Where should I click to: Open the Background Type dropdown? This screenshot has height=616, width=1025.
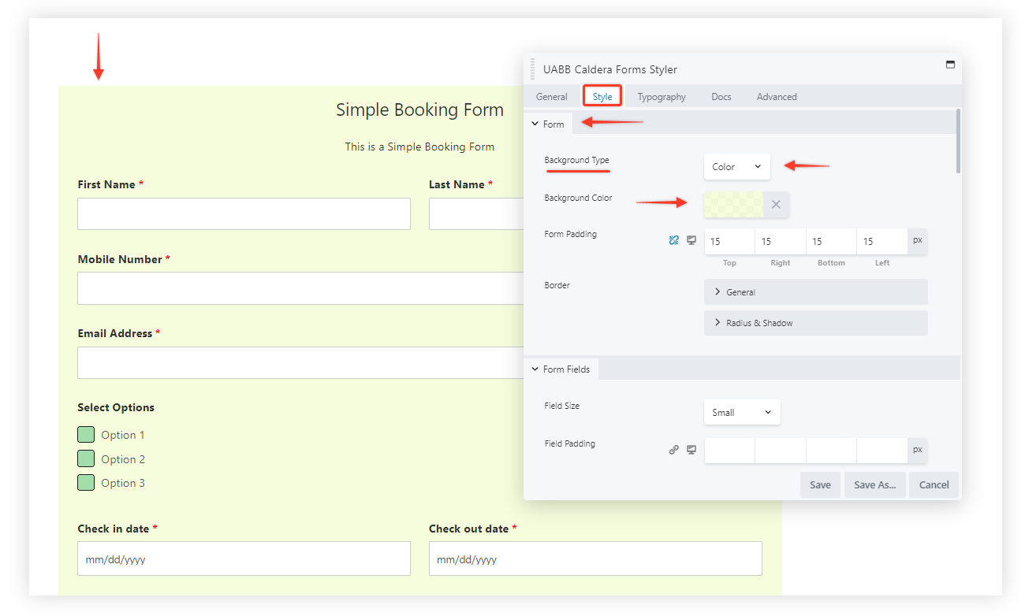click(736, 167)
